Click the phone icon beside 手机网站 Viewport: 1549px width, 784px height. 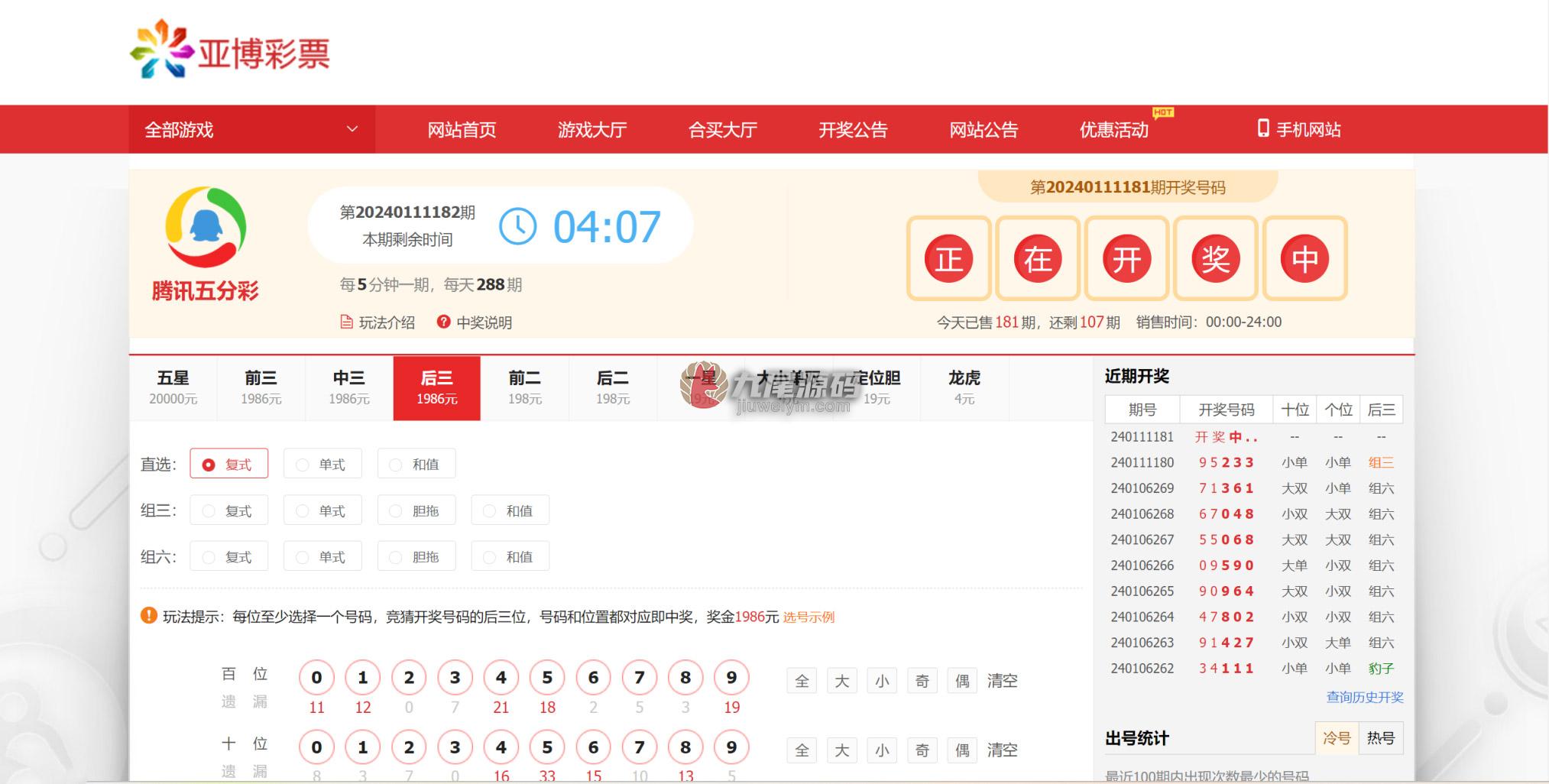pyautogui.click(x=1263, y=128)
